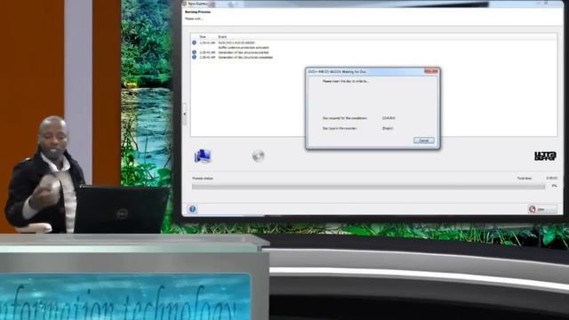This screenshot has height=320, width=569.
Task: Click info icon beside 'disc structures completed' row
Action: point(194,57)
